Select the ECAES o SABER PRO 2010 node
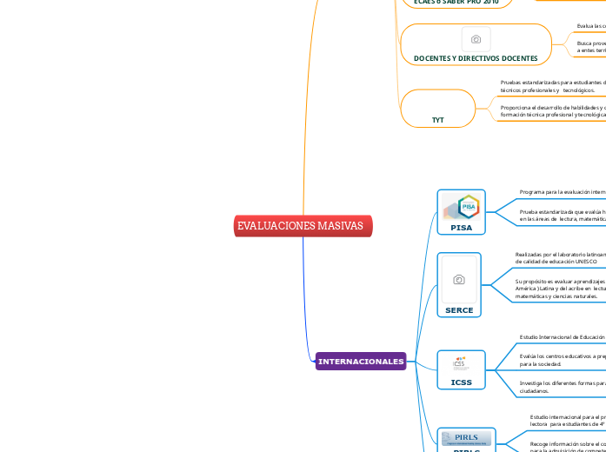The height and width of the screenshot is (452, 606). (x=456, y=2)
